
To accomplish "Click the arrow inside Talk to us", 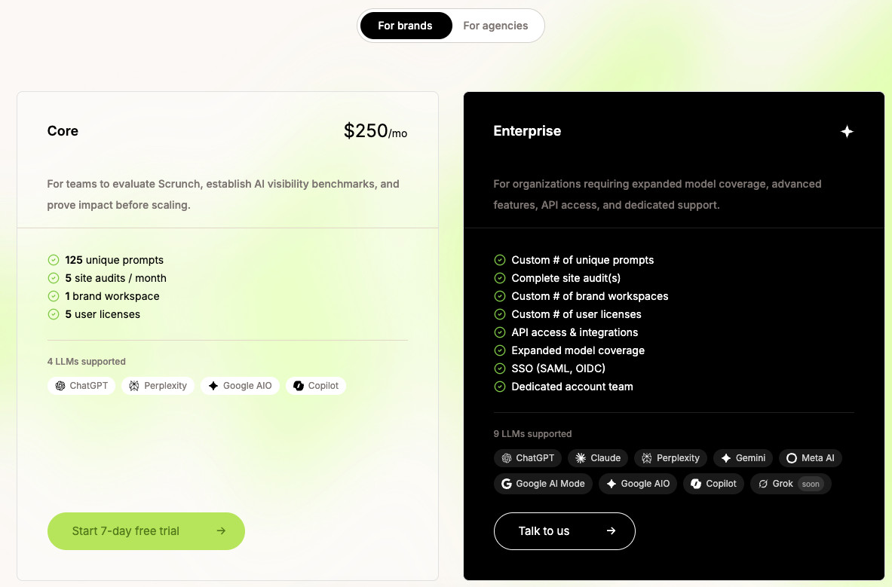I will point(611,531).
